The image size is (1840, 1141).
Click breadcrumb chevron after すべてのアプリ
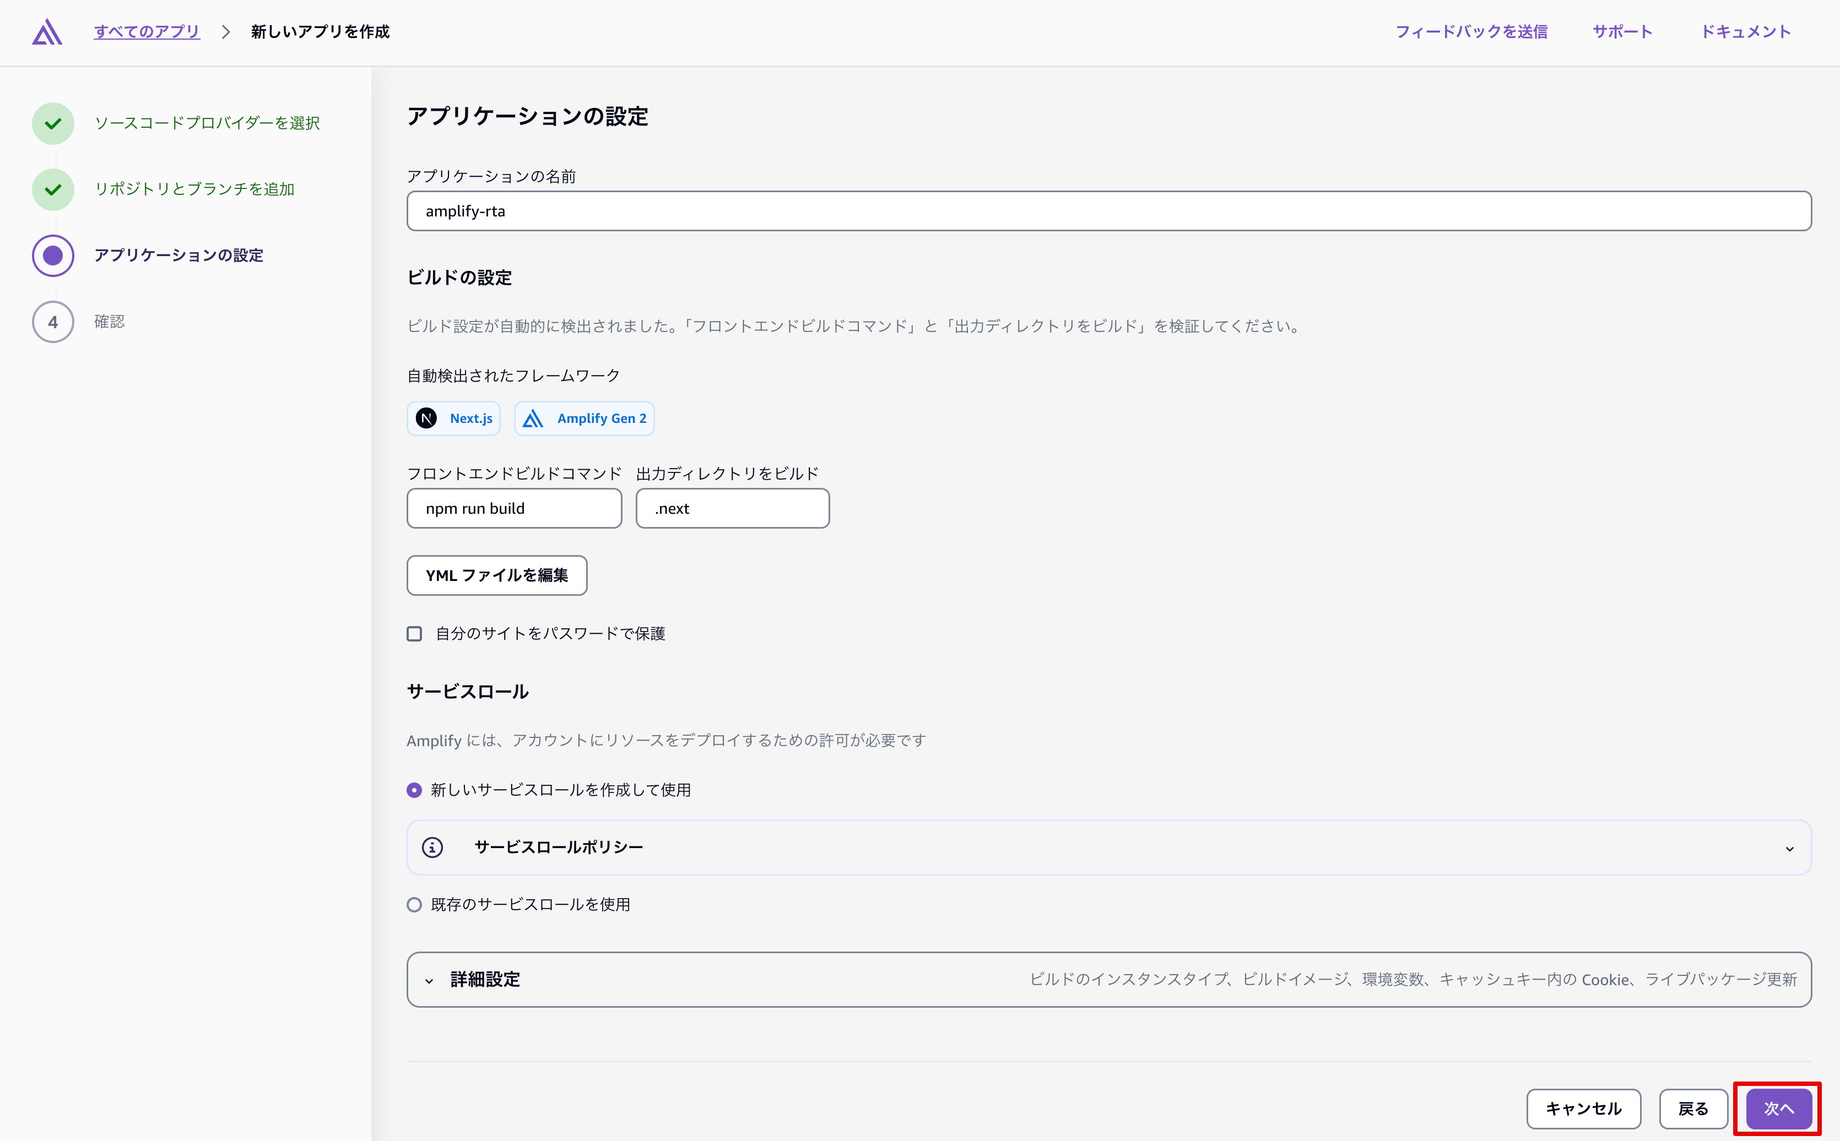point(226,32)
